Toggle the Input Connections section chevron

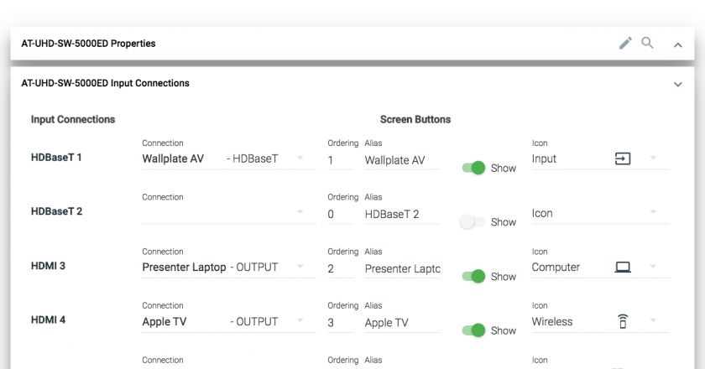pos(678,85)
